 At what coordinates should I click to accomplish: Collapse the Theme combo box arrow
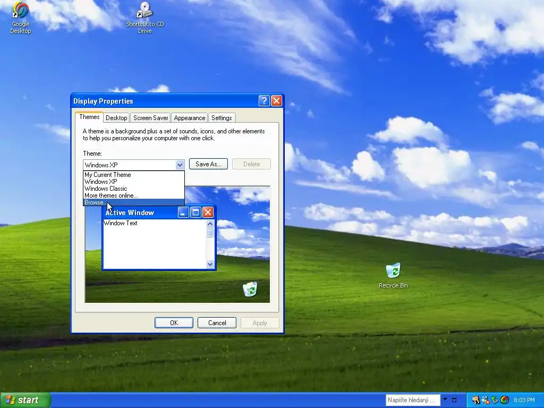point(180,165)
